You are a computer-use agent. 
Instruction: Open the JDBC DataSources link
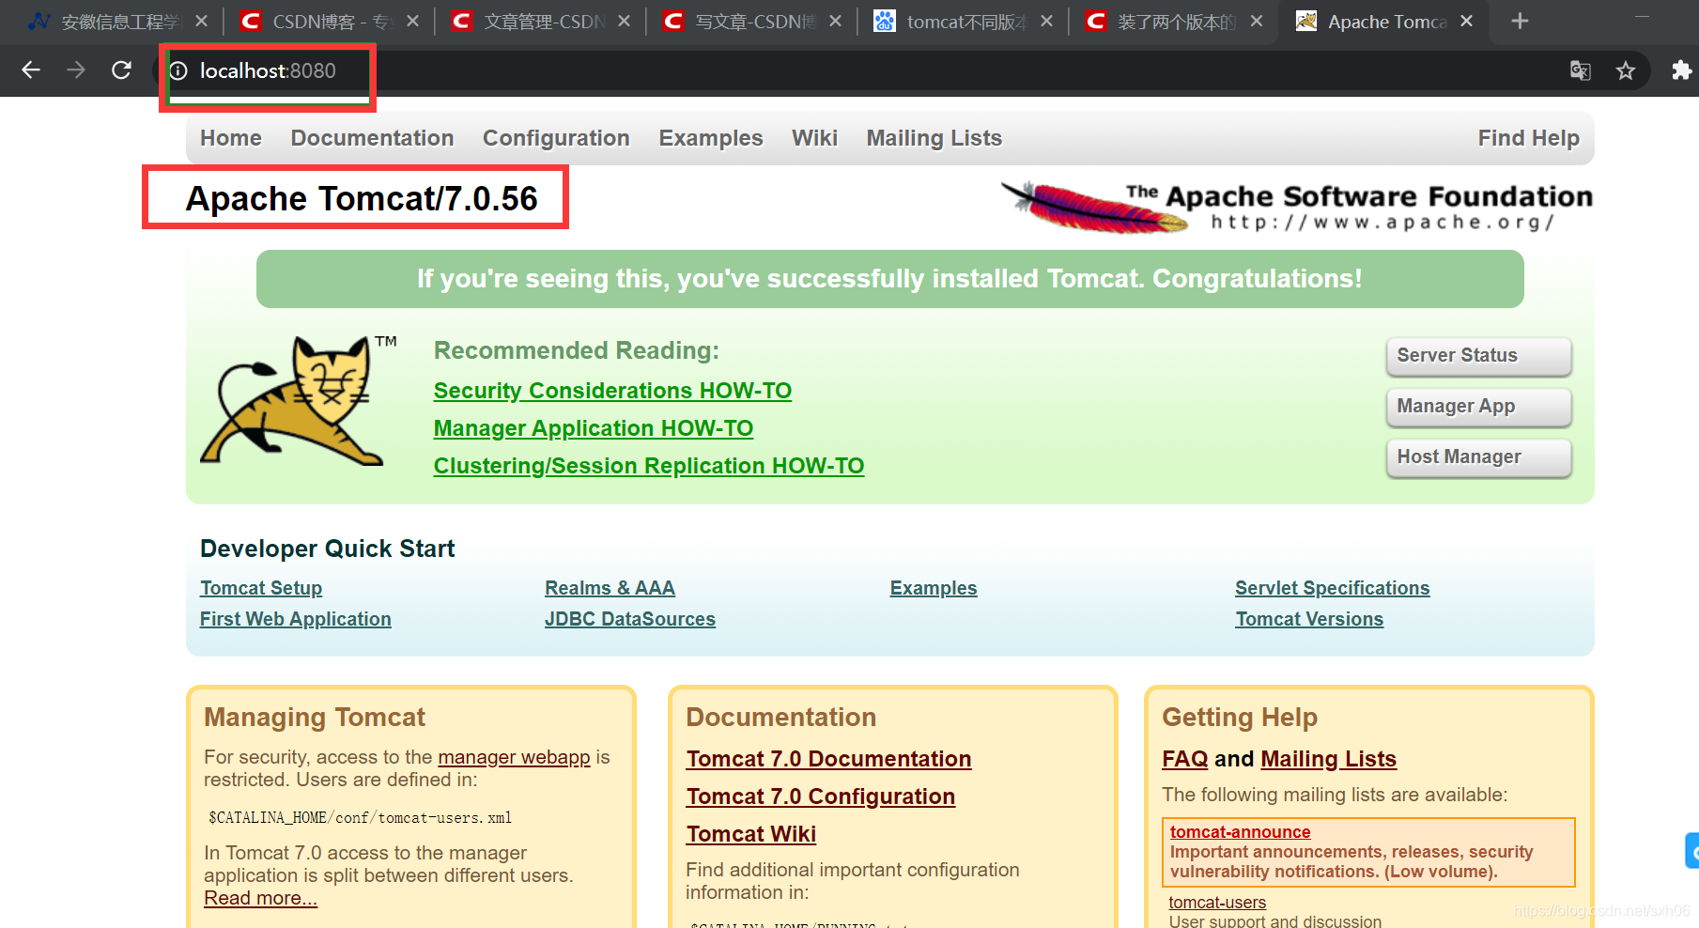(x=630, y=619)
